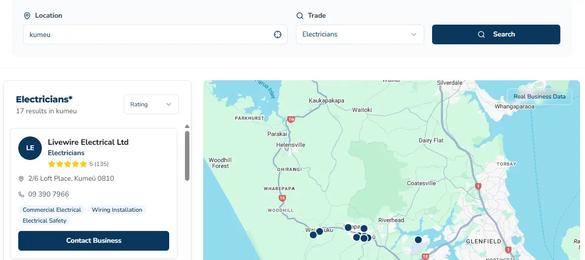Focus the Location input containing kumeu
This screenshot has height=260, width=585.
pos(148,34)
